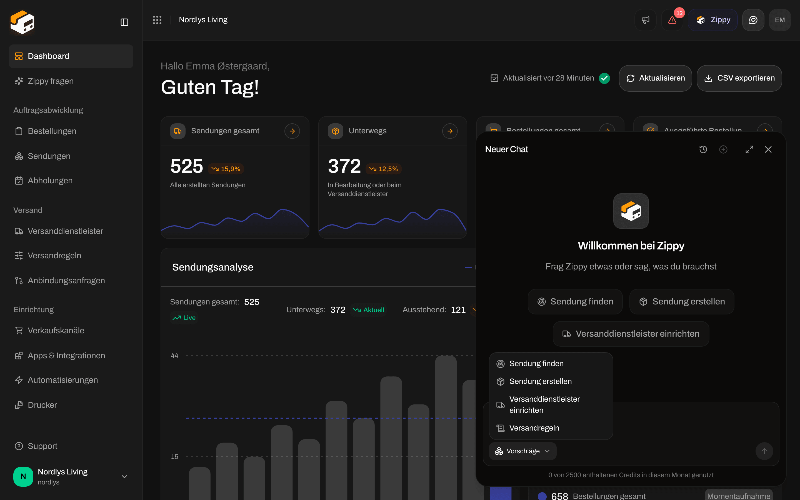Open the announcements megaphone icon
The width and height of the screenshot is (800, 500).
(x=645, y=20)
